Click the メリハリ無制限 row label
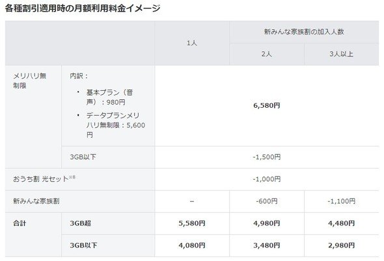Viewport: 384px width, 261px height. (29, 81)
